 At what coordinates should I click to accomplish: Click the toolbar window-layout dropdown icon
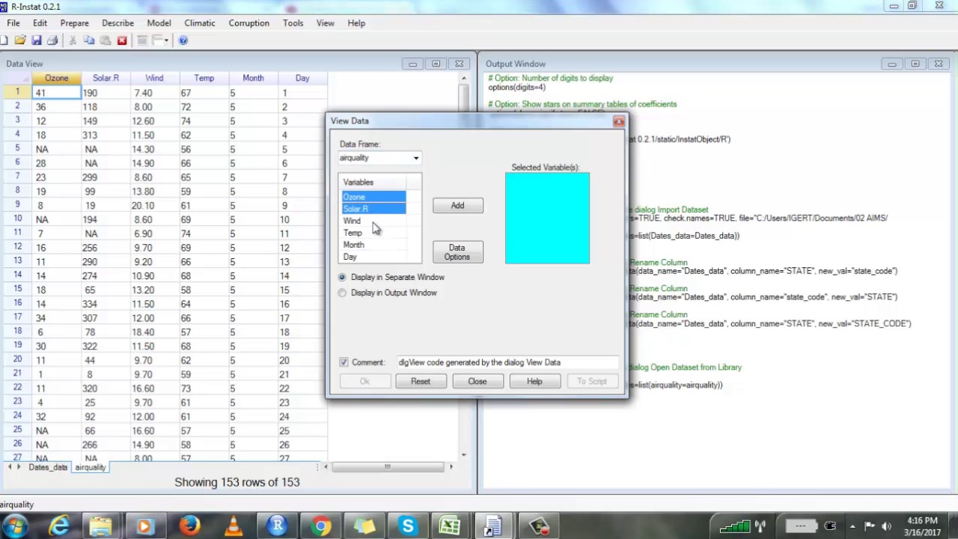click(x=161, y=40)
